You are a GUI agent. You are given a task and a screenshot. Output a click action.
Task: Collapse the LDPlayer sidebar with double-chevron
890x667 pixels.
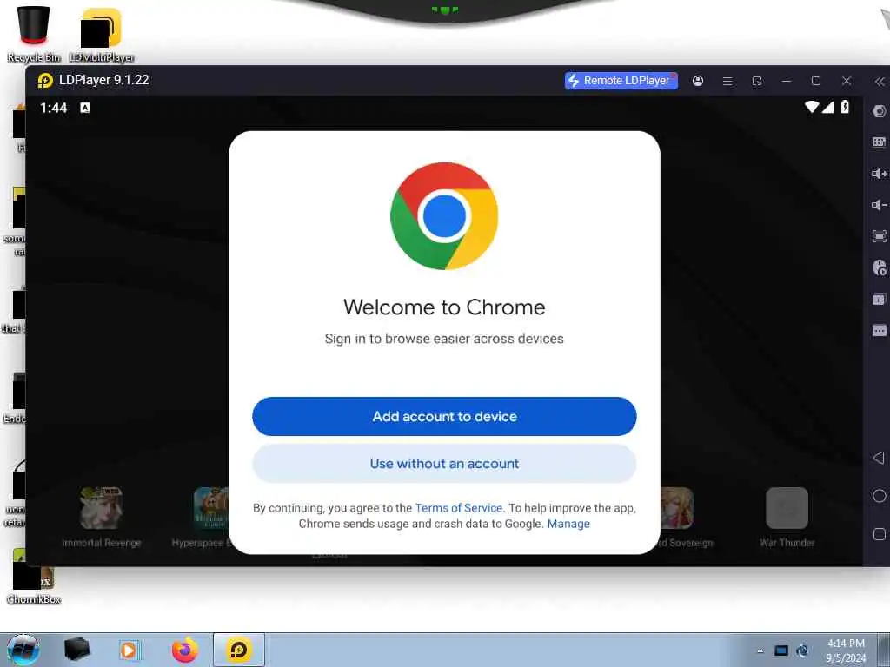click(880, 82)
